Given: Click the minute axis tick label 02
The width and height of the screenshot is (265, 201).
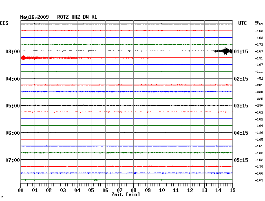Looking at the screenshot, I should pos(49,190).
